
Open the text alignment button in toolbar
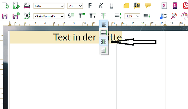103,16
